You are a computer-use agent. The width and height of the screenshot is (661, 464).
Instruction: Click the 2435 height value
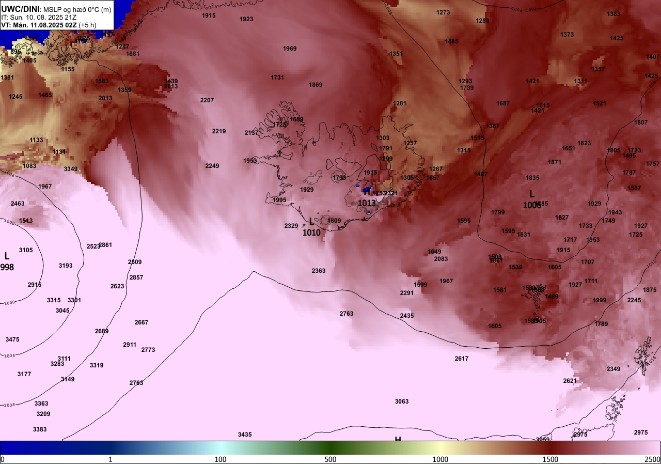407,316
